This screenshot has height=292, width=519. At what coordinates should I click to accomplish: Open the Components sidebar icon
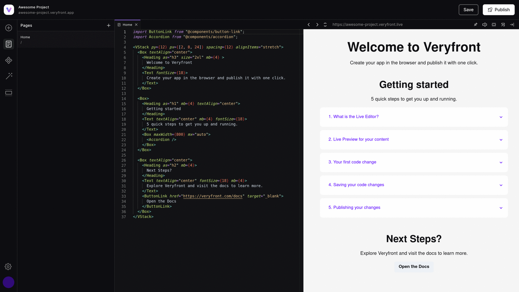(9, 60)
